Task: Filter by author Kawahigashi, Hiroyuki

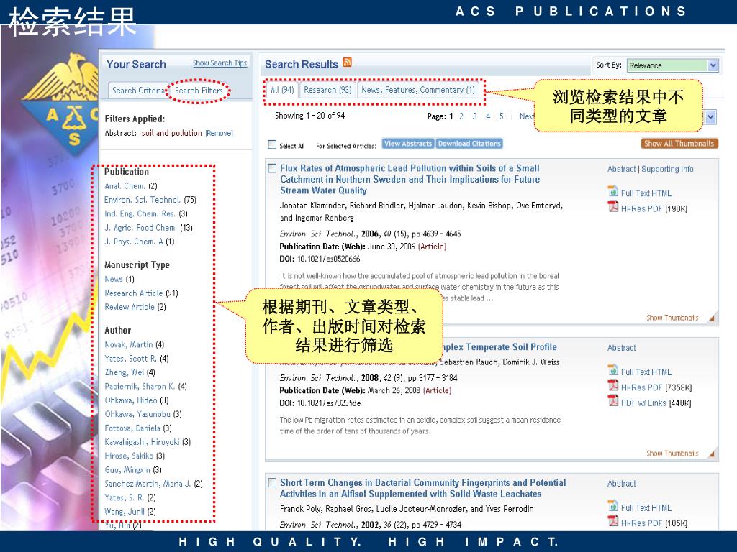Action: click(142, 442)
